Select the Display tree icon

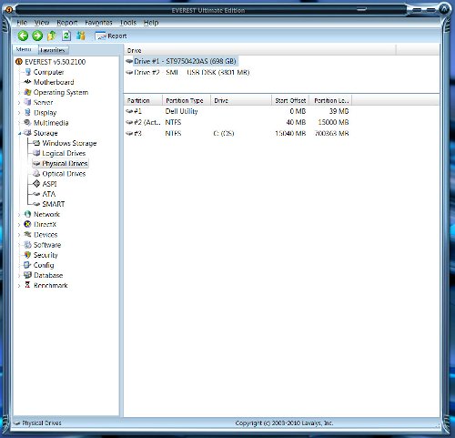27,112
